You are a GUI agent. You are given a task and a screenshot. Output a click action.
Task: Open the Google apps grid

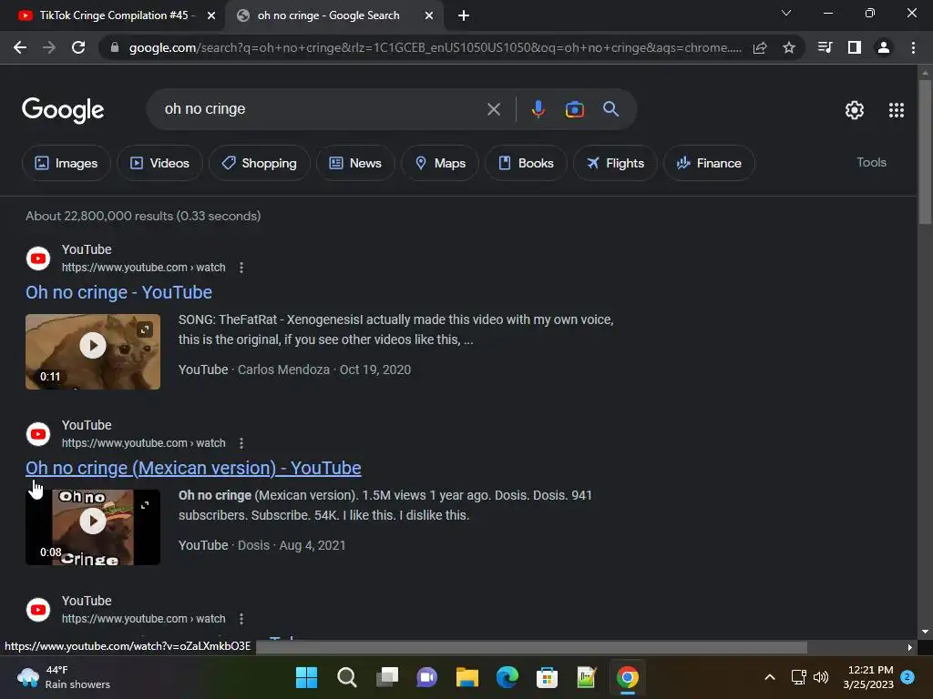(x=897, y=110)
